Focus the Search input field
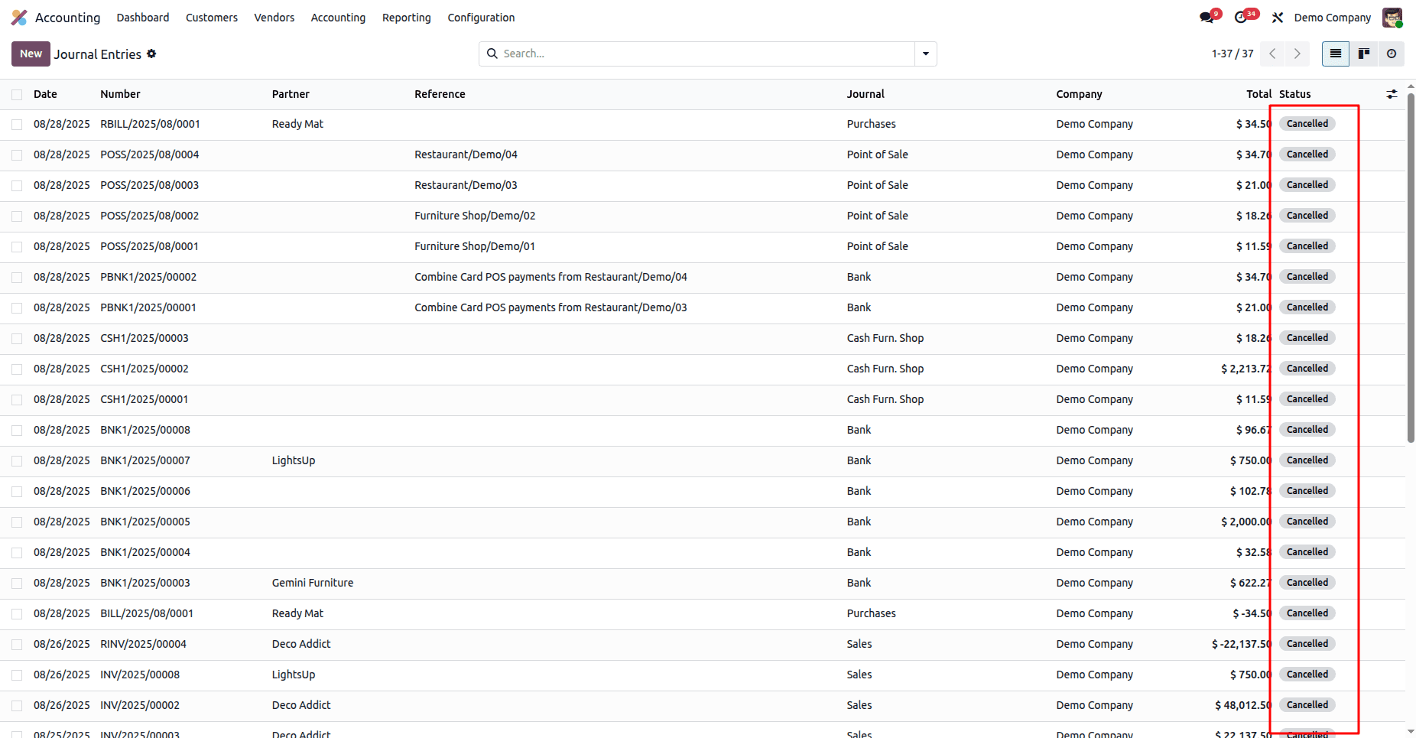The width and height of the screenshot is (1416, 738). pos(703,54)
